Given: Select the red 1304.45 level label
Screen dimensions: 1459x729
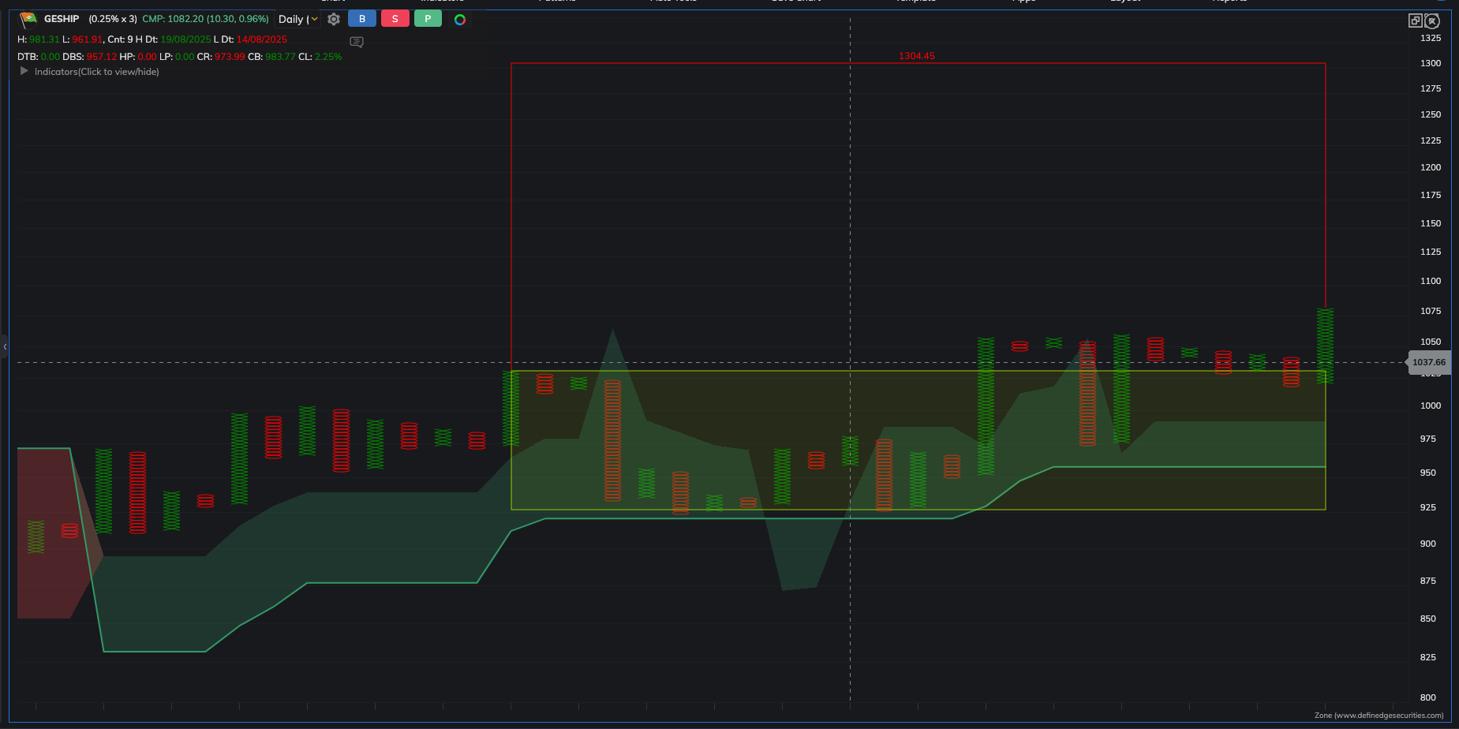Looking at the screenshot, I should tap(916, 56).
